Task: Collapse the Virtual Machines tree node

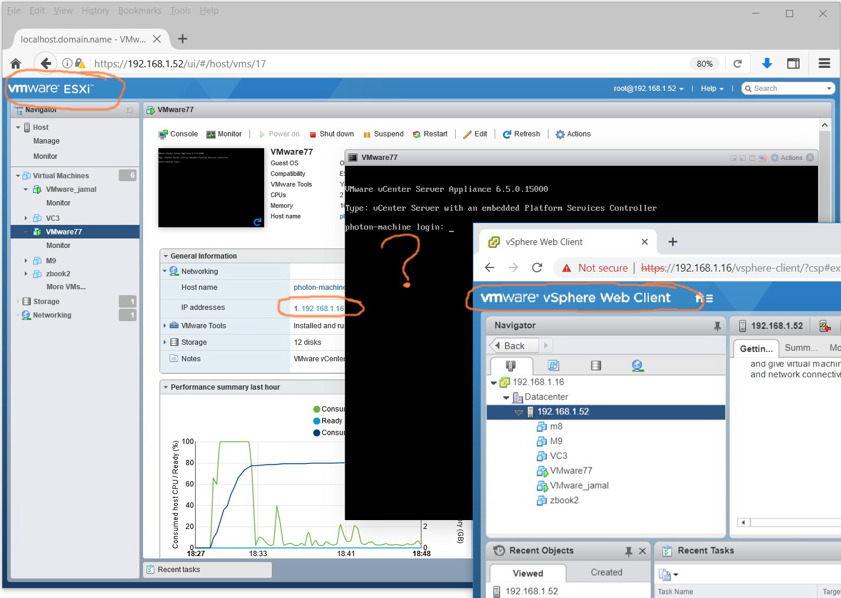Action: point(18,176)
